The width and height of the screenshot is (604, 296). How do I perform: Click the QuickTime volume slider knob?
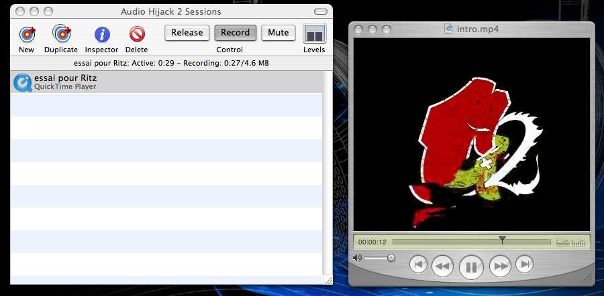tap(391, 258)
